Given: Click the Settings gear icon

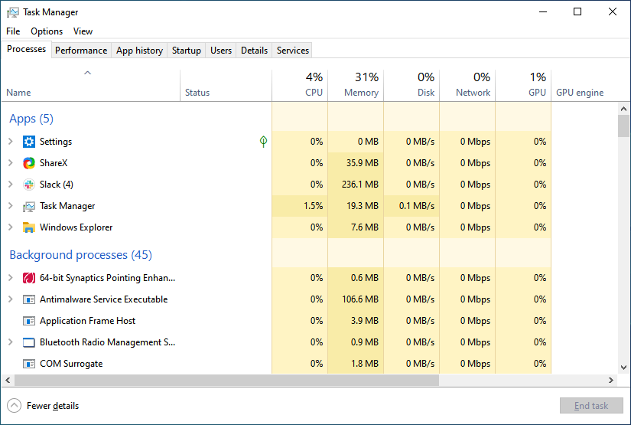Looking at the screenshot, I should pos(29,142).
